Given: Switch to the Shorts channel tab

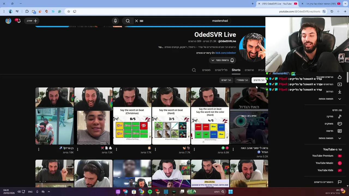Looking at the screenshot, I should coord(236,70).
